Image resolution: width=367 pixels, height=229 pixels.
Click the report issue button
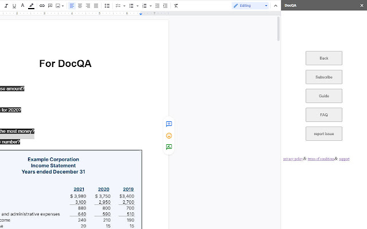click(323, 133)
